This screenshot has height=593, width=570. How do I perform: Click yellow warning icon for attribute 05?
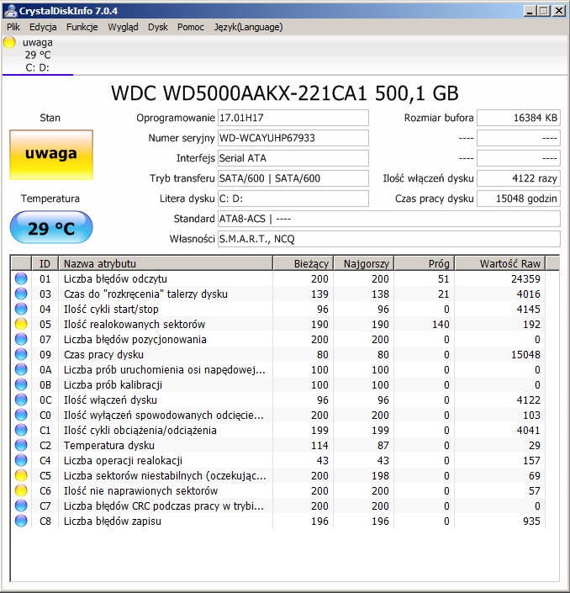tap(21, 324)
